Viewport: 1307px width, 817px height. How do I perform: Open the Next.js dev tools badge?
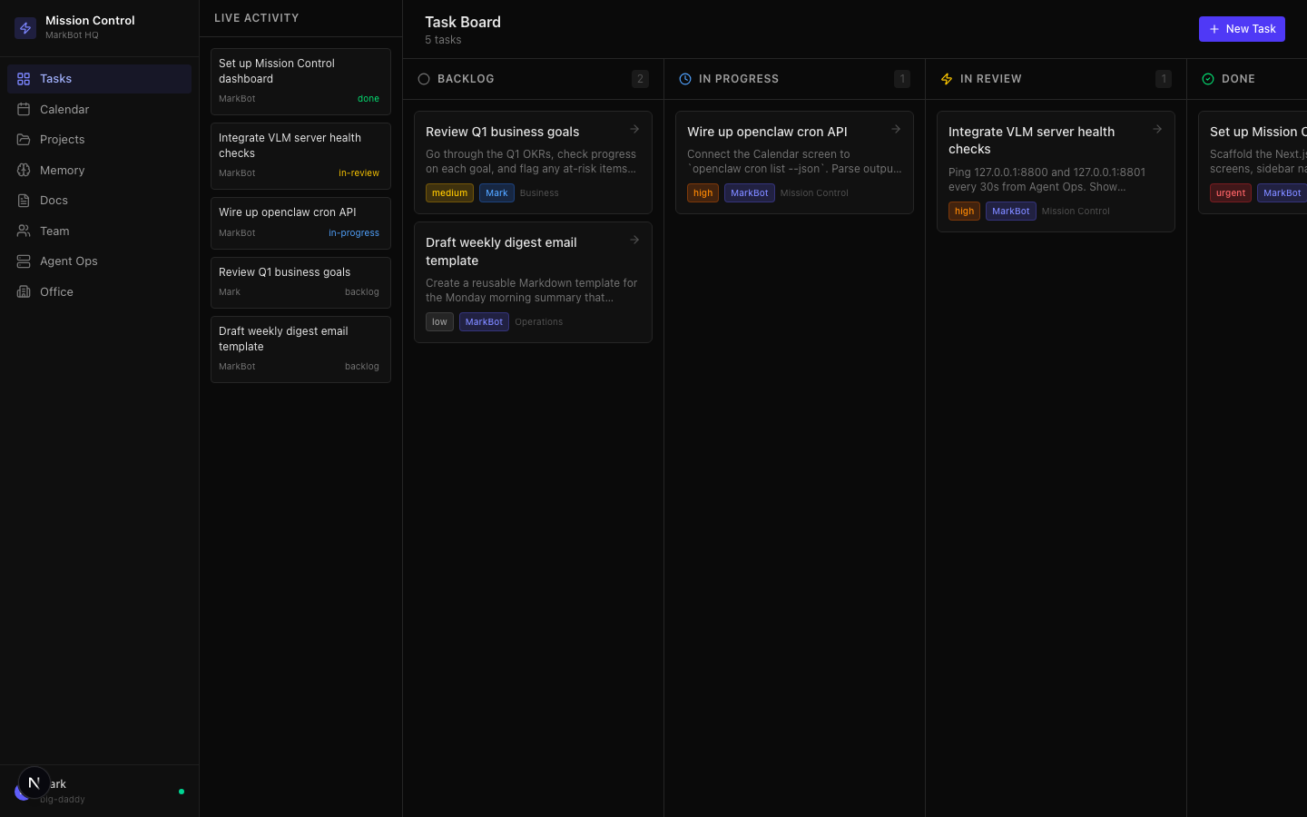pos(34,783)
